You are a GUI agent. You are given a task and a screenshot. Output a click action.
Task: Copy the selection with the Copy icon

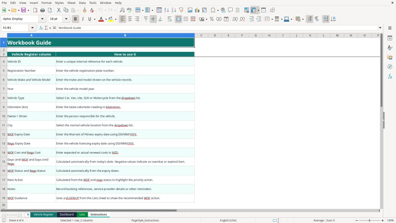tap(66, 10)
